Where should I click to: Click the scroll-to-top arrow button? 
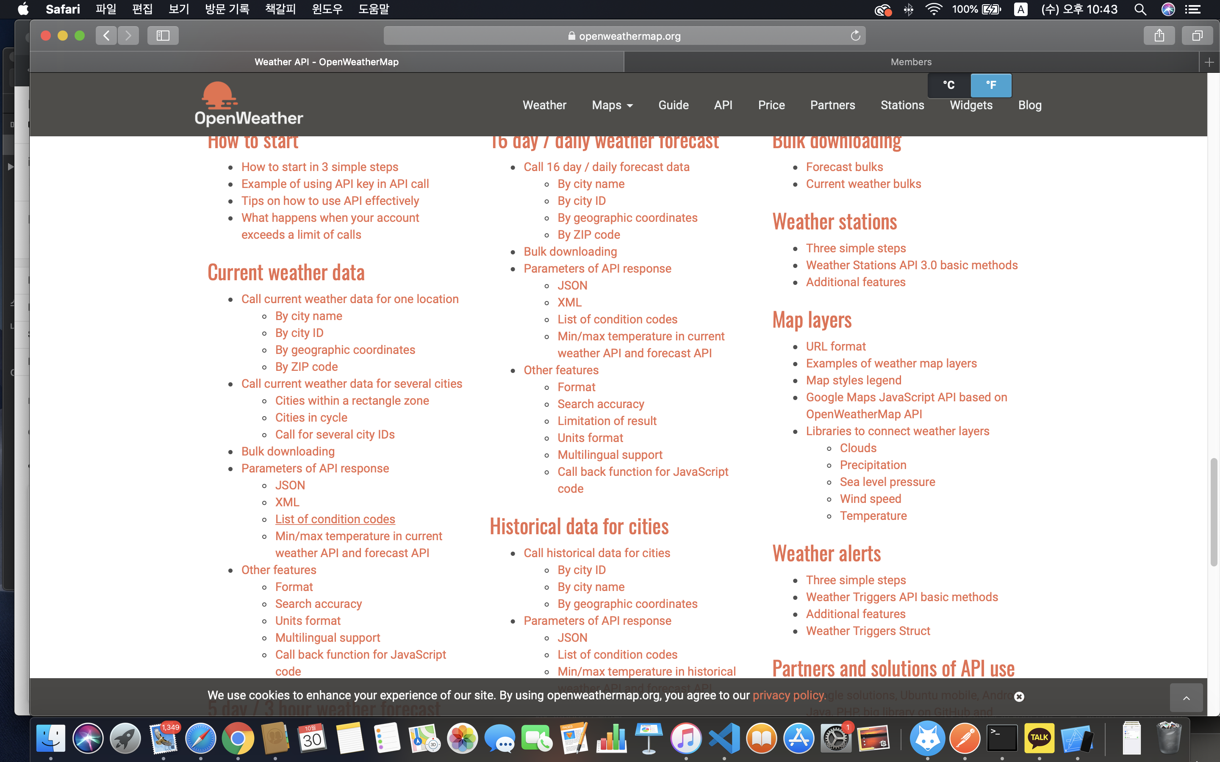1186,698
